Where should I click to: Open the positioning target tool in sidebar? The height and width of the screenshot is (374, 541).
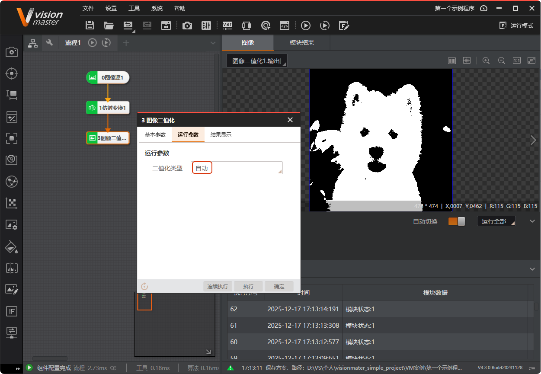pyautogui.click(x=11, y=74)
